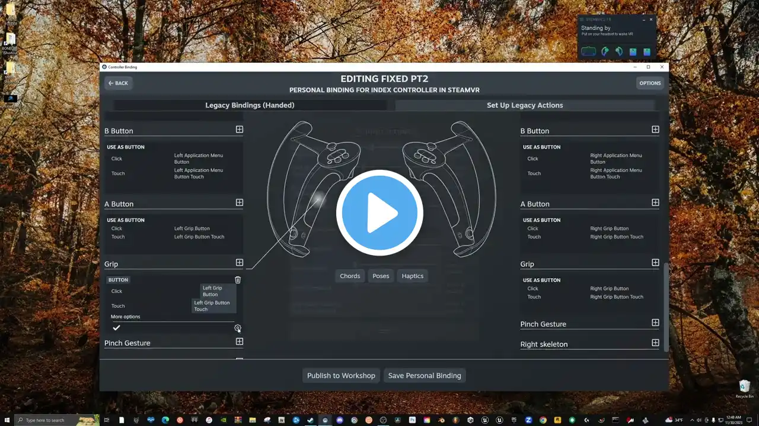
Task: Click right A Button 'Right Grip Button' binding
Action: click(610, 228)
